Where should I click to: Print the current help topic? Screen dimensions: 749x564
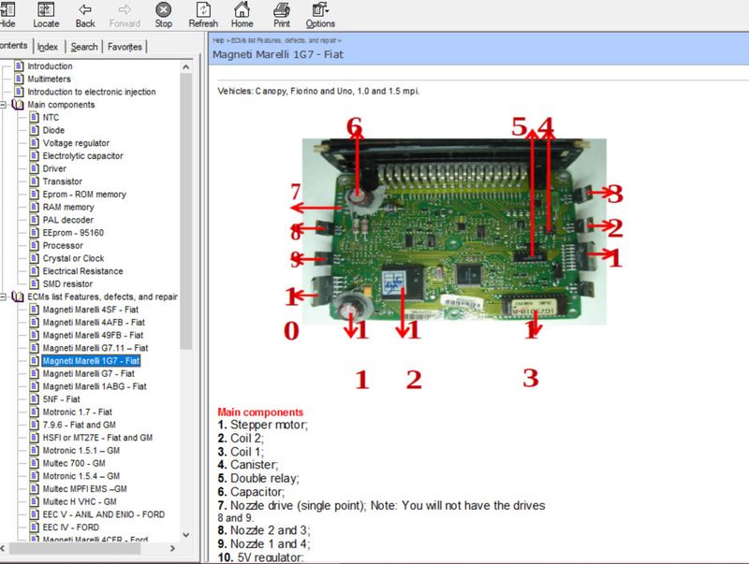(281, 14)
